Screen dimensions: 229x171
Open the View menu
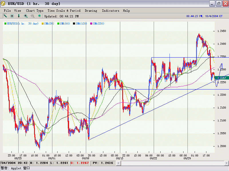(x=18, y=11)
